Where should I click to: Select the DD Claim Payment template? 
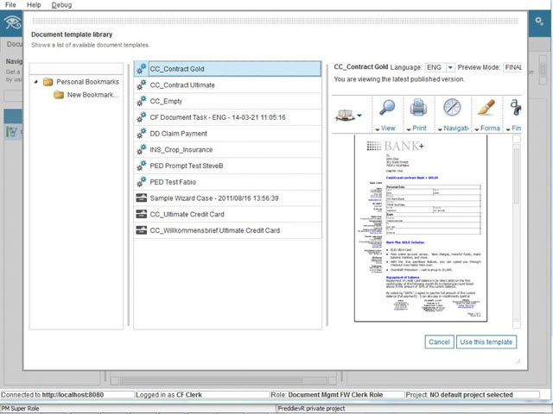click(x=178, y=134)
